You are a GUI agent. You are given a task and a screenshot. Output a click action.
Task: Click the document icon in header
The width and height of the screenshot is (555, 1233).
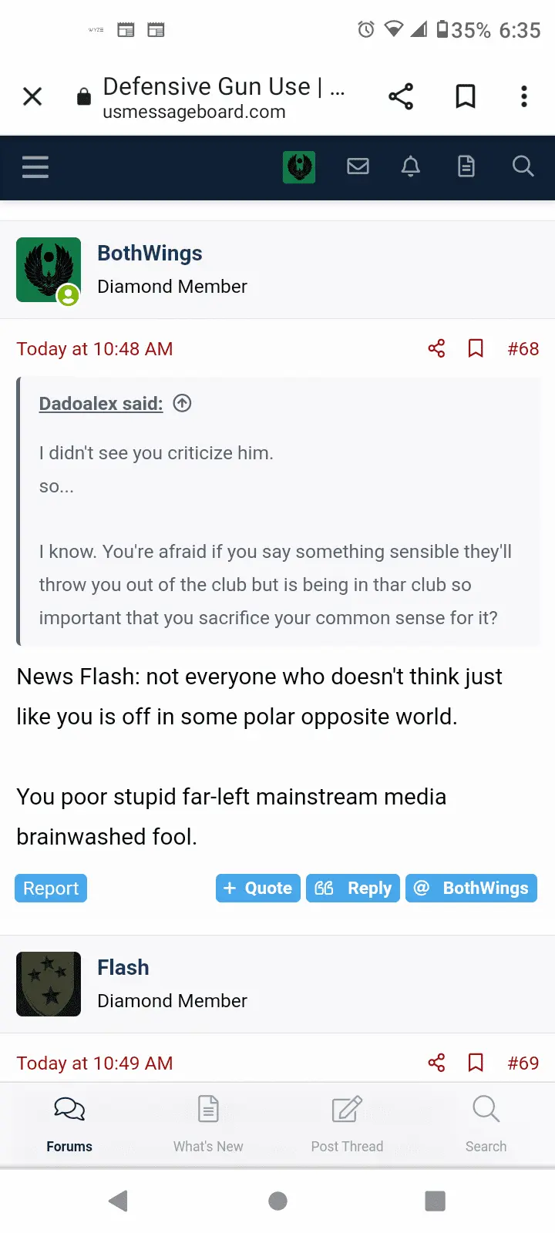pos(466,166)
